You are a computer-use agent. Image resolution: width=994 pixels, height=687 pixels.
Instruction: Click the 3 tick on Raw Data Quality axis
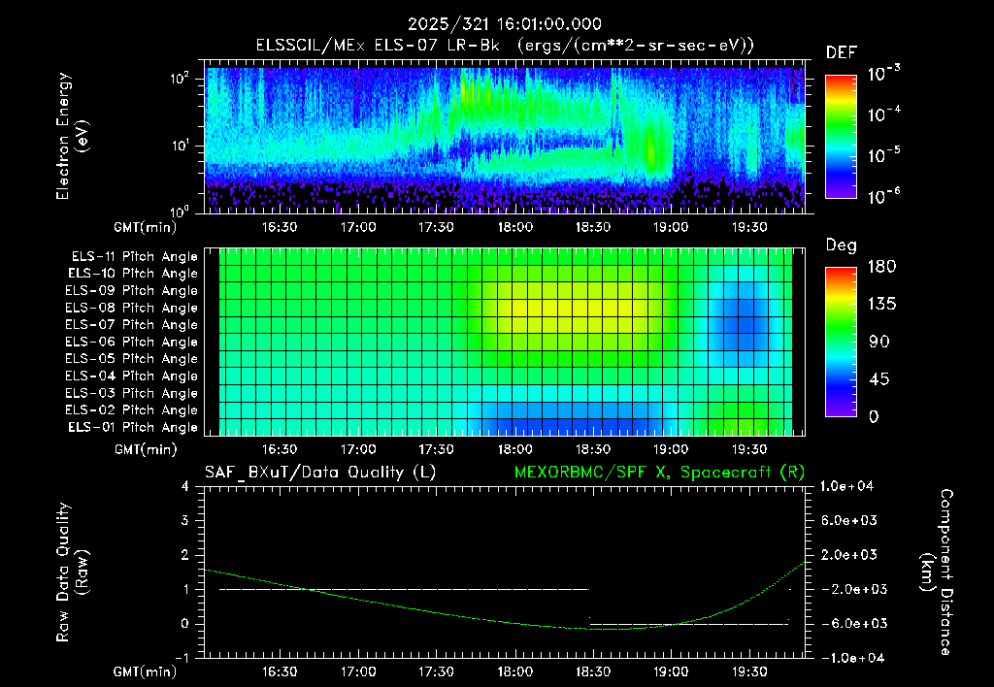point(184,521)
